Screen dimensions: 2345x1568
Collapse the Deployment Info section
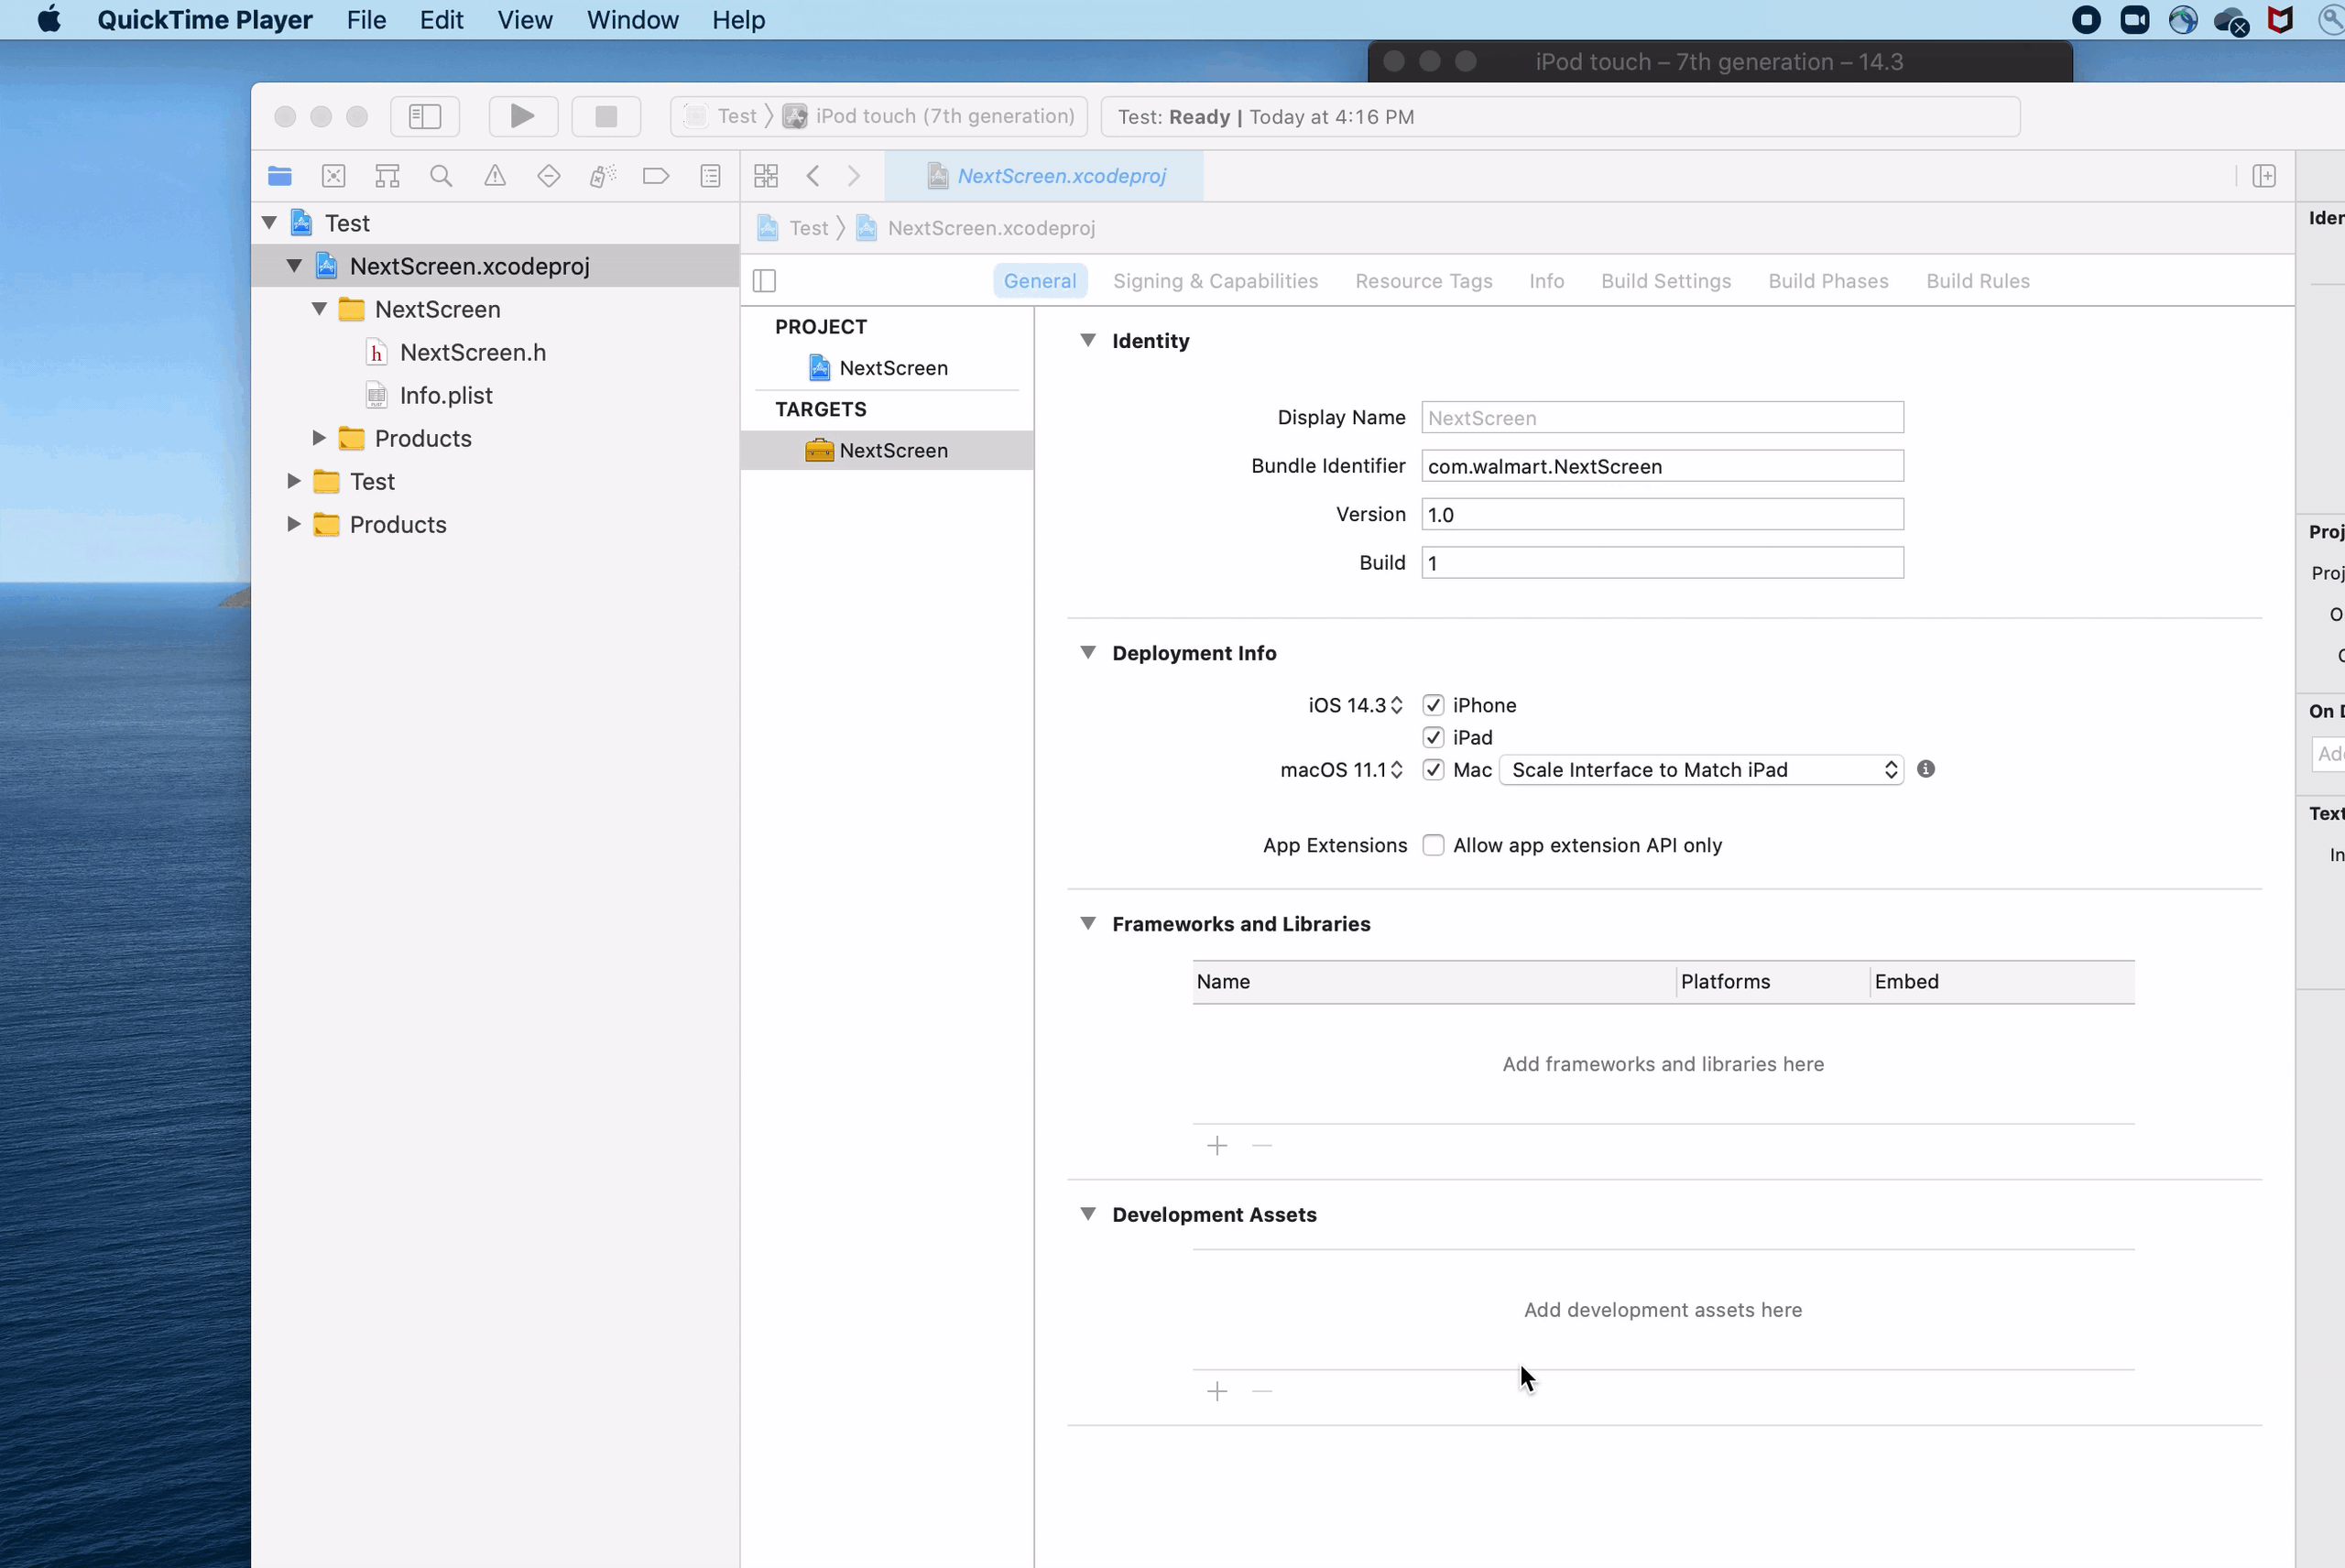(1088, 652)
